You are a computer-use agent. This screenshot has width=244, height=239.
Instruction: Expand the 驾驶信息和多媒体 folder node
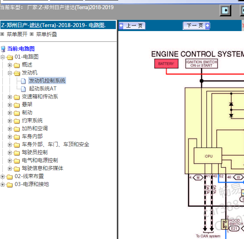10,168
